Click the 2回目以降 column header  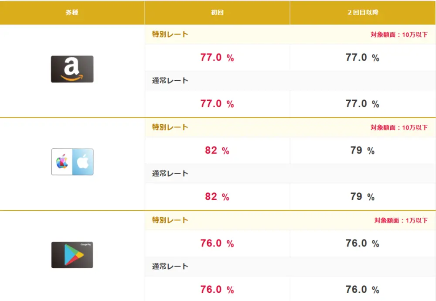pos(363,13)
